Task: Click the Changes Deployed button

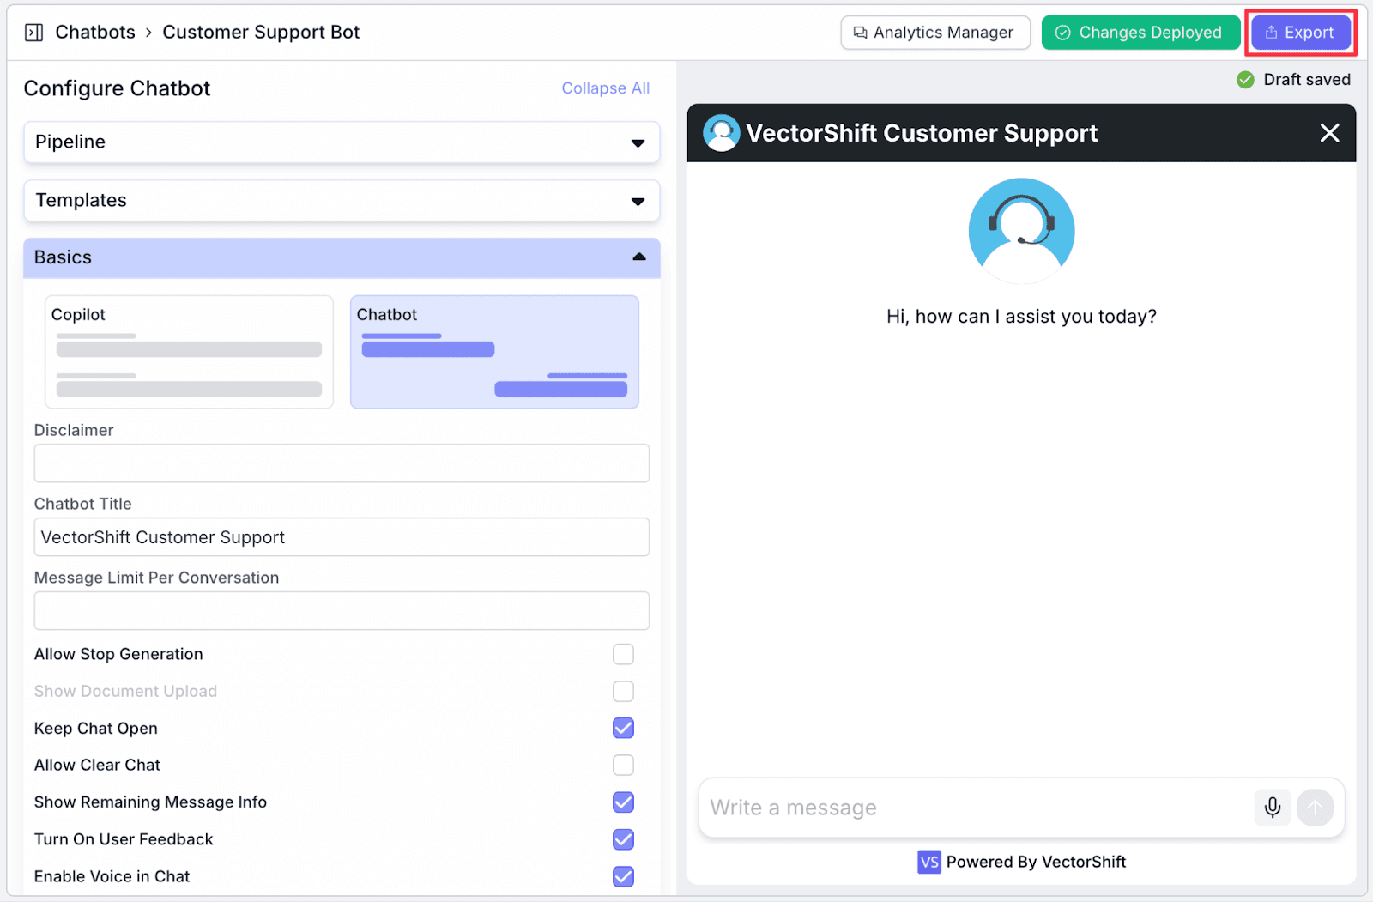Action: [x=1141, y=33]
